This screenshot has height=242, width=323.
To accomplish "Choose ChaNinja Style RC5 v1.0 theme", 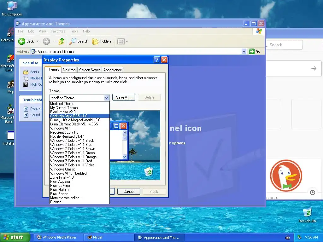I will pos(79,116).
